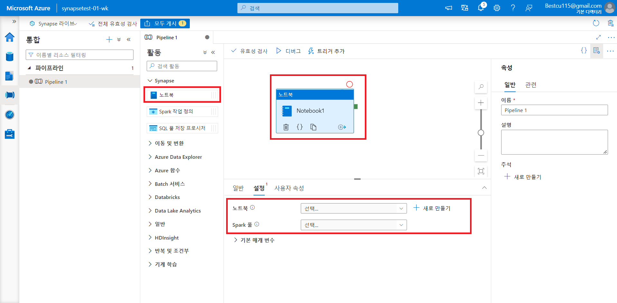Collapse the 통합 resource panel
The width and height of the screenshot is (617, 303).
tap(129, 40)
